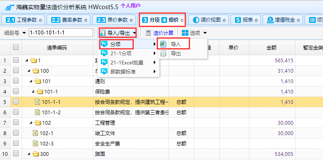
Task: Click 造价计算 button
Action: click(x=160, y=33)
